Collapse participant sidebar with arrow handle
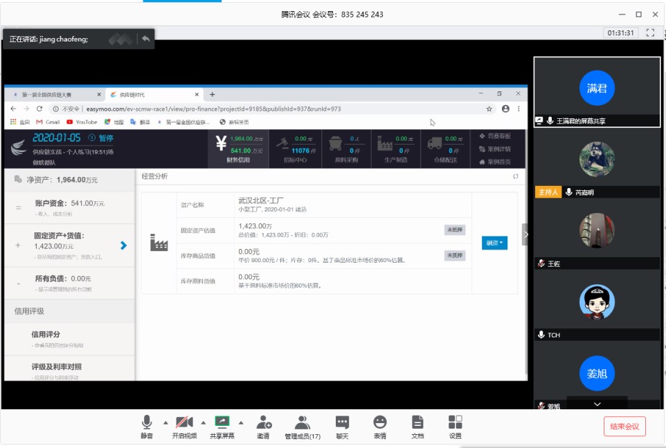 (525, 234)
